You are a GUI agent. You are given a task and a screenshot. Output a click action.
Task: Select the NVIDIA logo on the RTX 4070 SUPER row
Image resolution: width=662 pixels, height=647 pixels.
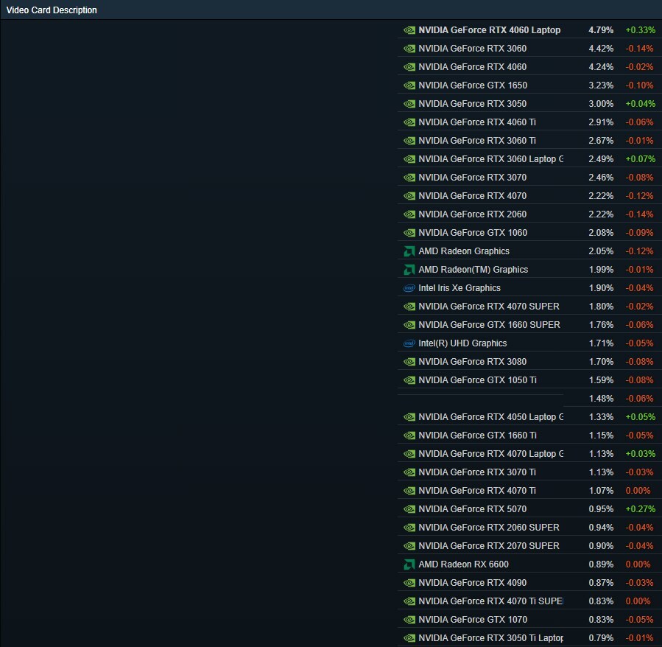409,307
